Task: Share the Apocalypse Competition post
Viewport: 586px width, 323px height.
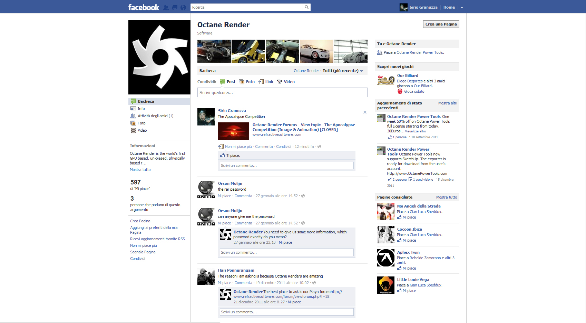Action: [x=283, y=147]
